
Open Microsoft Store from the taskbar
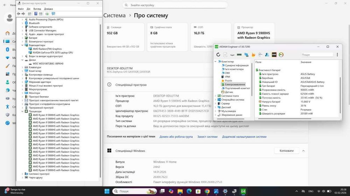point(198,191)
